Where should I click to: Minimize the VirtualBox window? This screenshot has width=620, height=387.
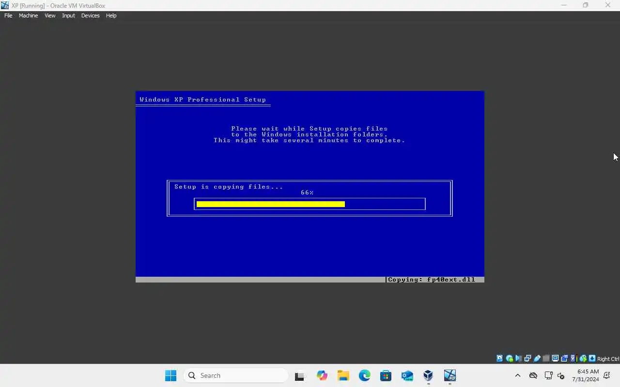tap(563, 5)
